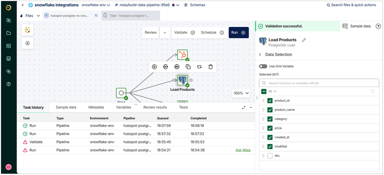Uncheck the modified column
The width and height of the screenshot is (384, 175).
pyautogui.click(x=270, y=147)
